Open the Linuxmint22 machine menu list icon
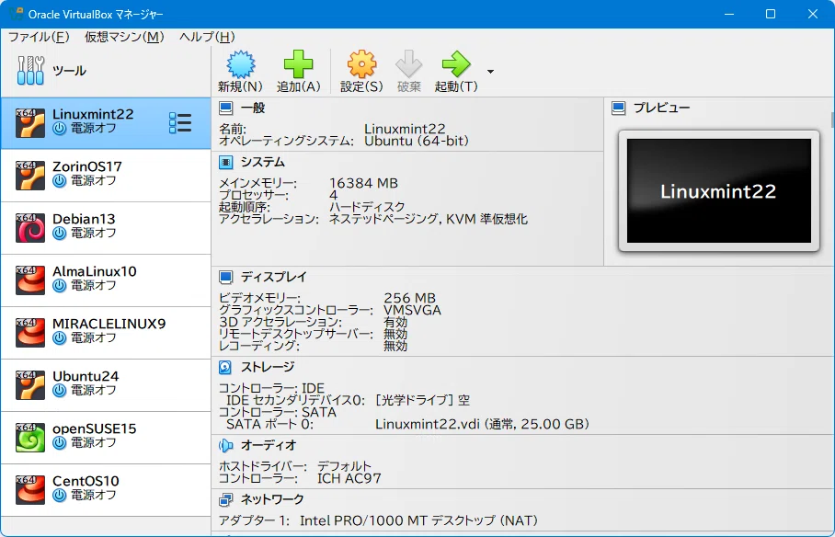The height and width of the screenshot is (537, 835). 180,122
